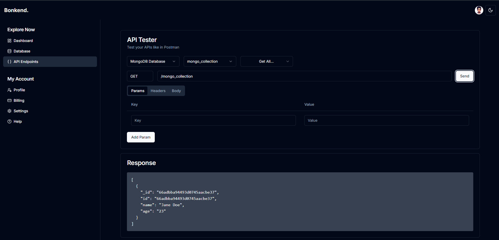
Task: Toggle dark mode with moon button
Action: coord(490,10)
